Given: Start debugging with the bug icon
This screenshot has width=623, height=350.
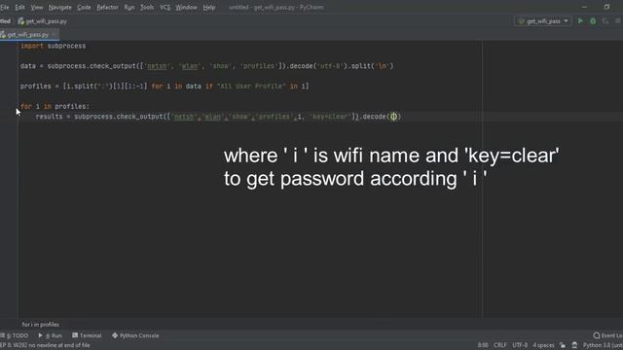Looking at the screenshot, I should (593, 21).
